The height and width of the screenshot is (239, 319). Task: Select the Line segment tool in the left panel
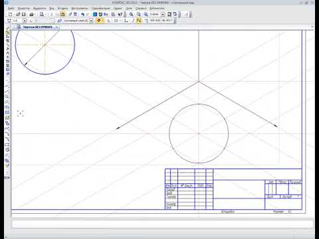coord(8,87)
